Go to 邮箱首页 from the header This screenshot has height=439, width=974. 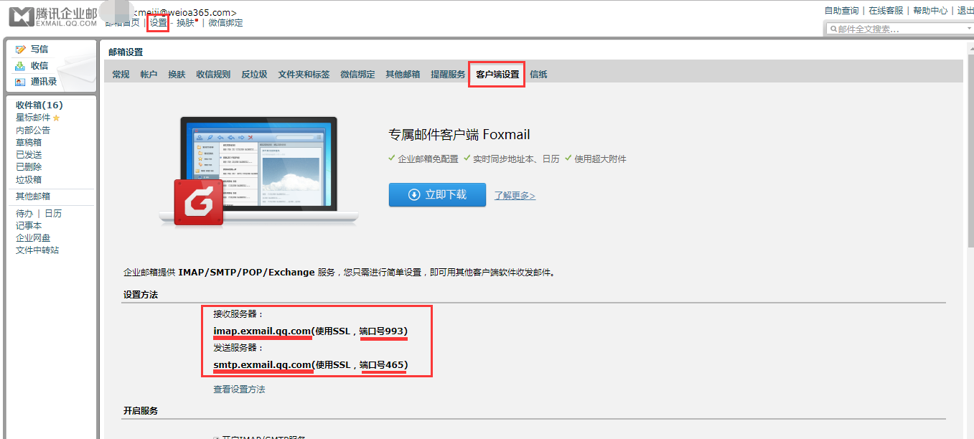point(122,23)
